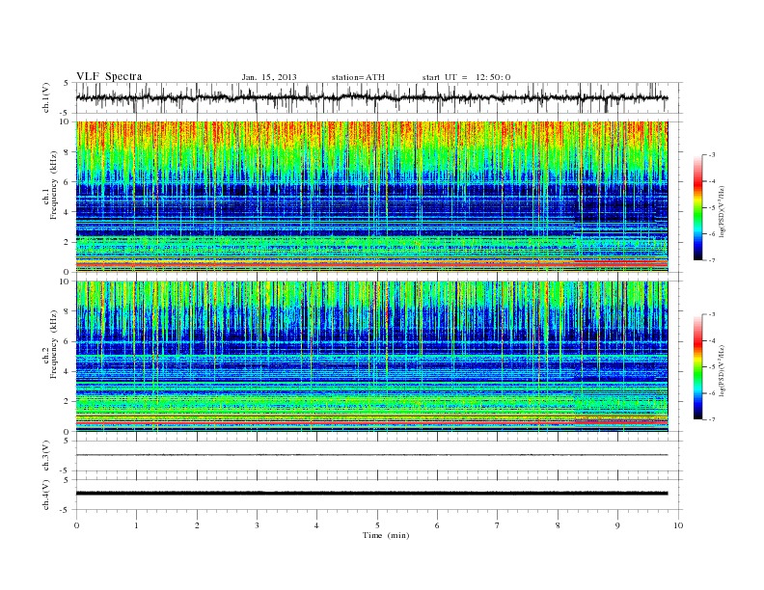Click inside the ch.1 spectrogram panel
This screenshot has width=764, height=590.
tap(371, 197)
